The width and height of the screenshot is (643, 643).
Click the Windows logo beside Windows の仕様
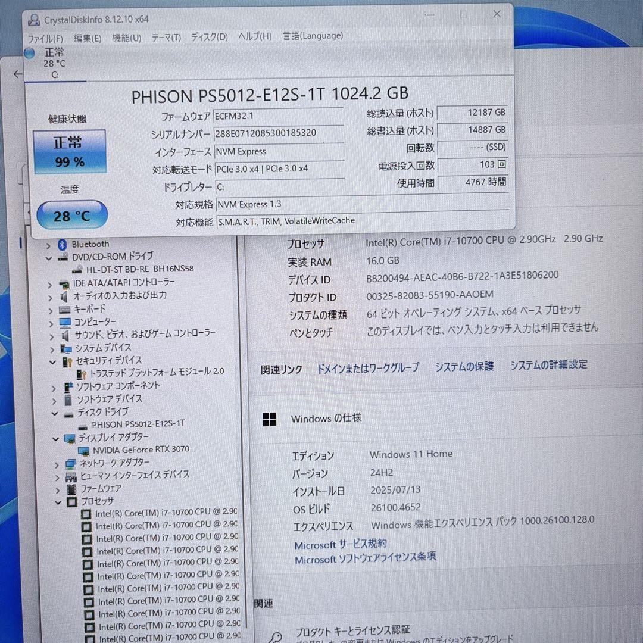point(270,420)
